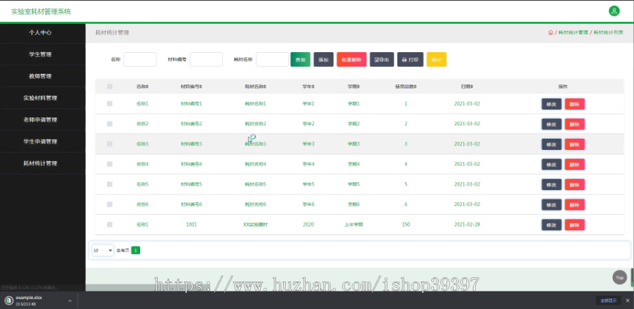
Task: Click 修改 for the 材料编号1 row
Action: [552, 103]
